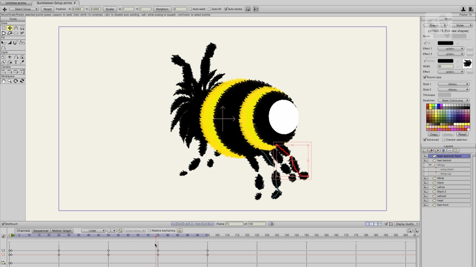Open the Display Quality dropdown
This screenshot has height=267, width=476.
click(x=407, y=224)
